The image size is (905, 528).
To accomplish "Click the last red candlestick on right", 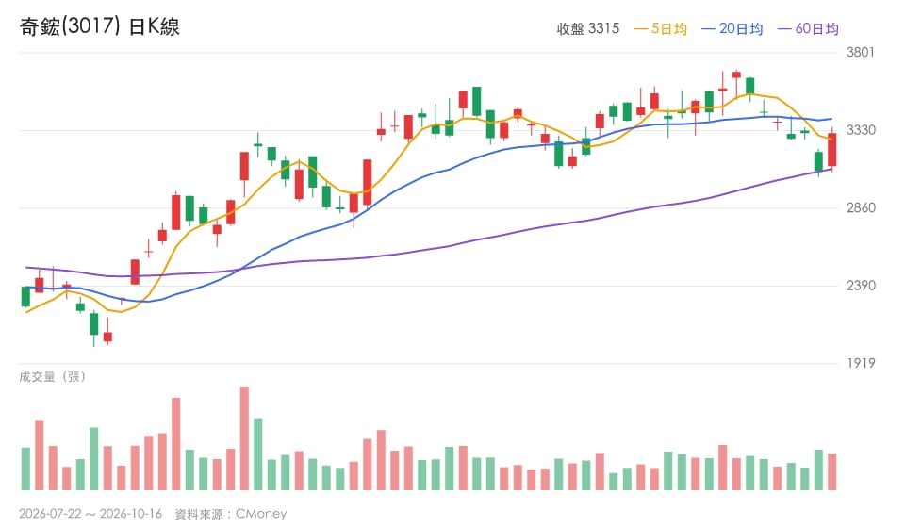I will point(832,150).
